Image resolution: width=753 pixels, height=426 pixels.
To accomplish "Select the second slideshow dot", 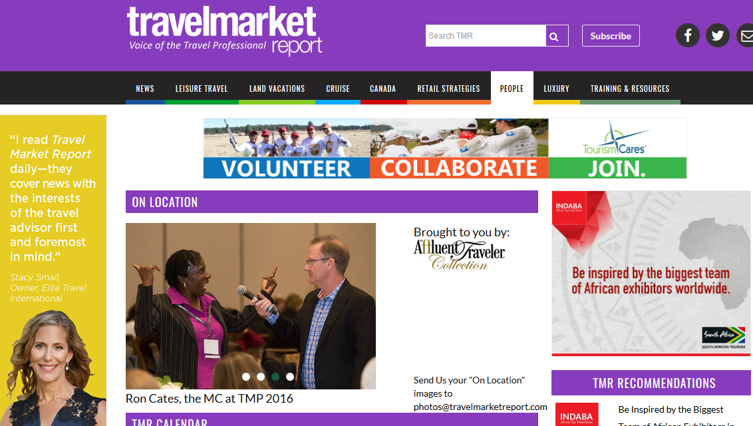I will [261, 377].
